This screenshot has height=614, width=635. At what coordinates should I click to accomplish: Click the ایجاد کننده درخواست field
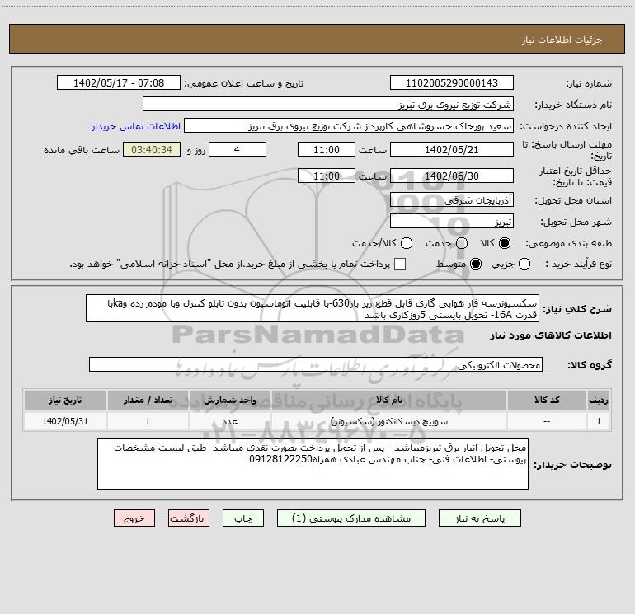click(349, 125)
